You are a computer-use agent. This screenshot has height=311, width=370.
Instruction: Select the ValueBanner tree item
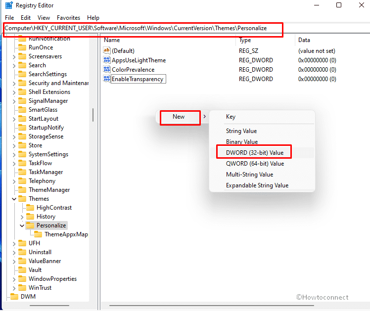coord(45,261)
